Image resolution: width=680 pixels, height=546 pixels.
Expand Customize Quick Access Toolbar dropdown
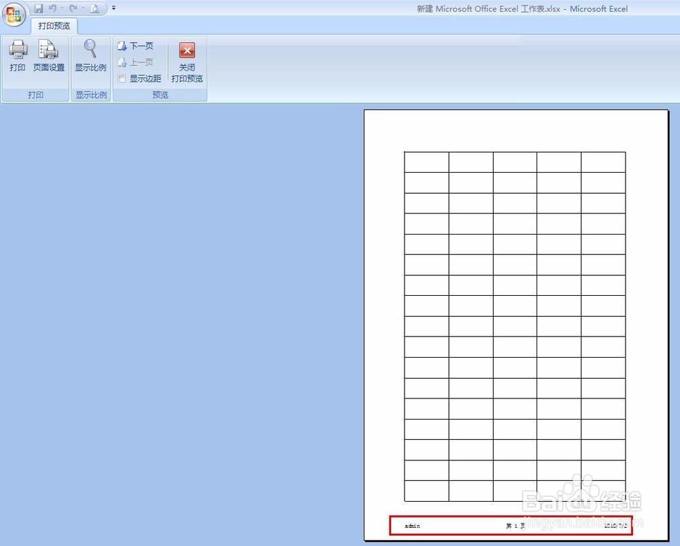point(114,7)
